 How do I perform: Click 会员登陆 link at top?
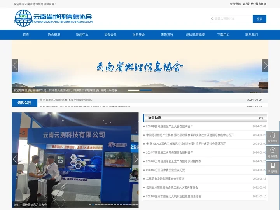235,4
